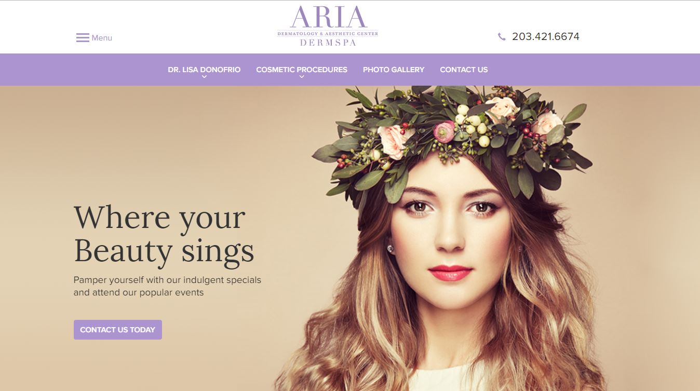700x391 pixels.
Task: Click the Contact Us Today button
Action: [118, 330]
